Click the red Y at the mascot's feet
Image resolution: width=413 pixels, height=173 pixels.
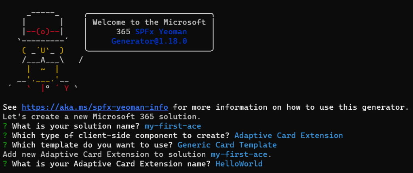pos(66,88)
